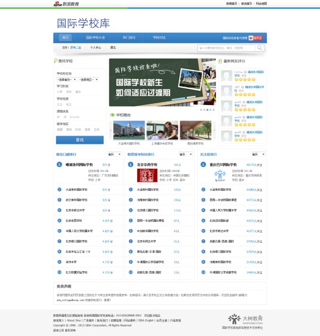Toggle the 高中 study stage filter
This screenshot has width=320, height=336.
pos(78,92)
